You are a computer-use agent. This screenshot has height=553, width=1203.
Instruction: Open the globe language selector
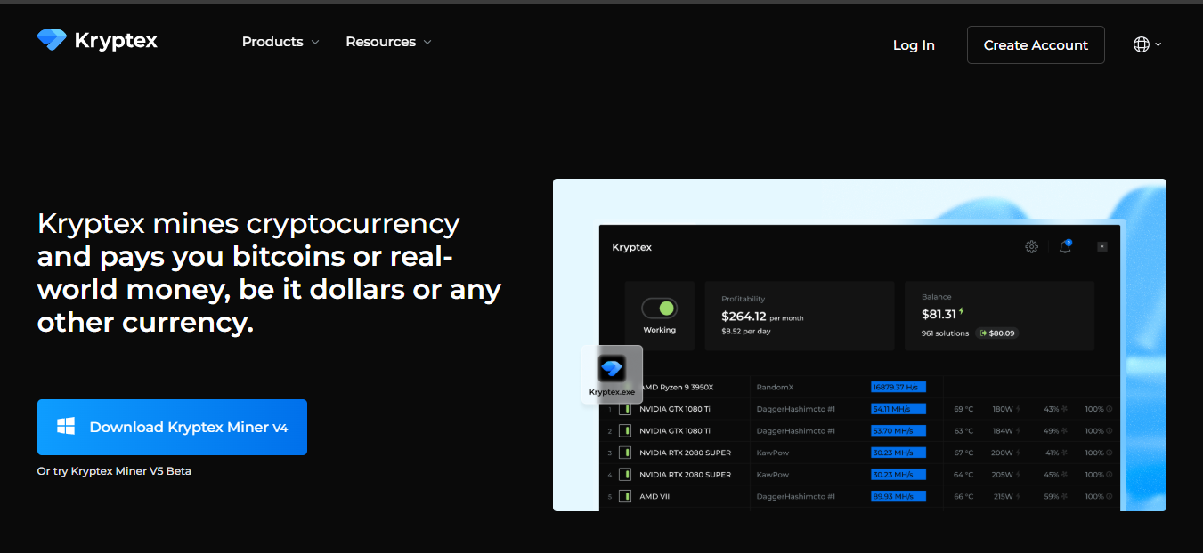pos(1147,44)
